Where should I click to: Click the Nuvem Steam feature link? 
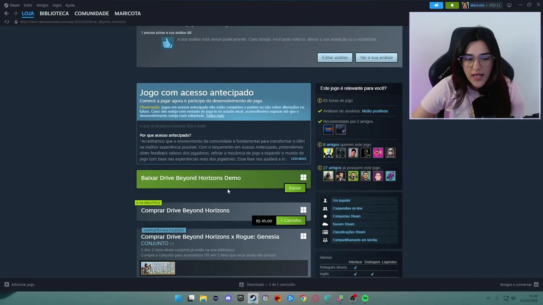coord(343,224)
